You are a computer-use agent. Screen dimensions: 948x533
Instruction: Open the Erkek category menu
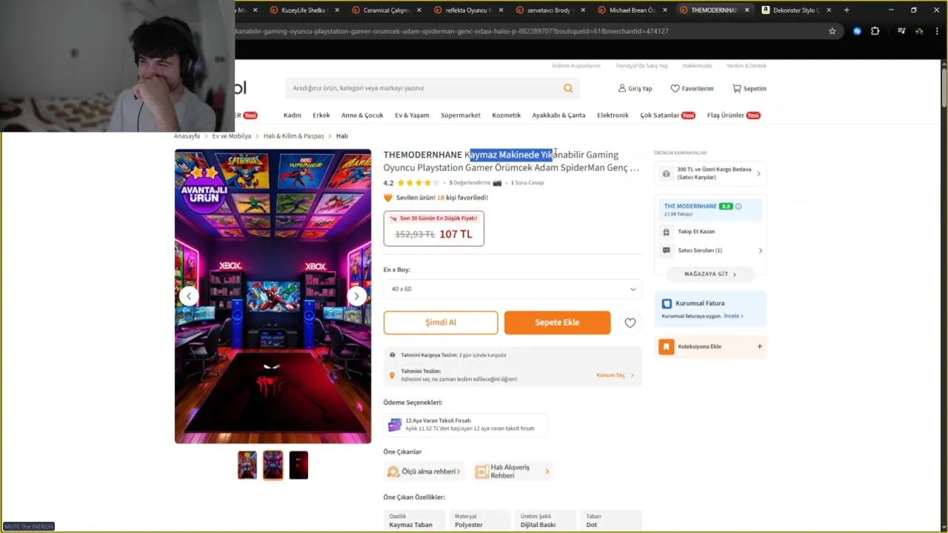[x=321, y=115]
